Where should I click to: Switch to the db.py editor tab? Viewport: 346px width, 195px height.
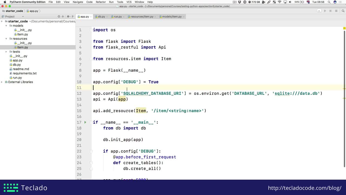coord(101,17)
